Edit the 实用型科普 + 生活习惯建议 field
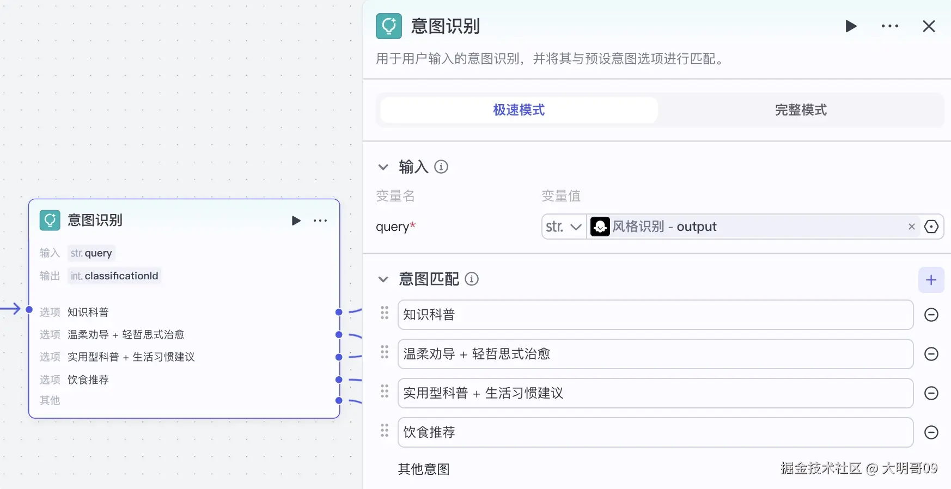Viewport: 951px width, 489px height. 655,393
